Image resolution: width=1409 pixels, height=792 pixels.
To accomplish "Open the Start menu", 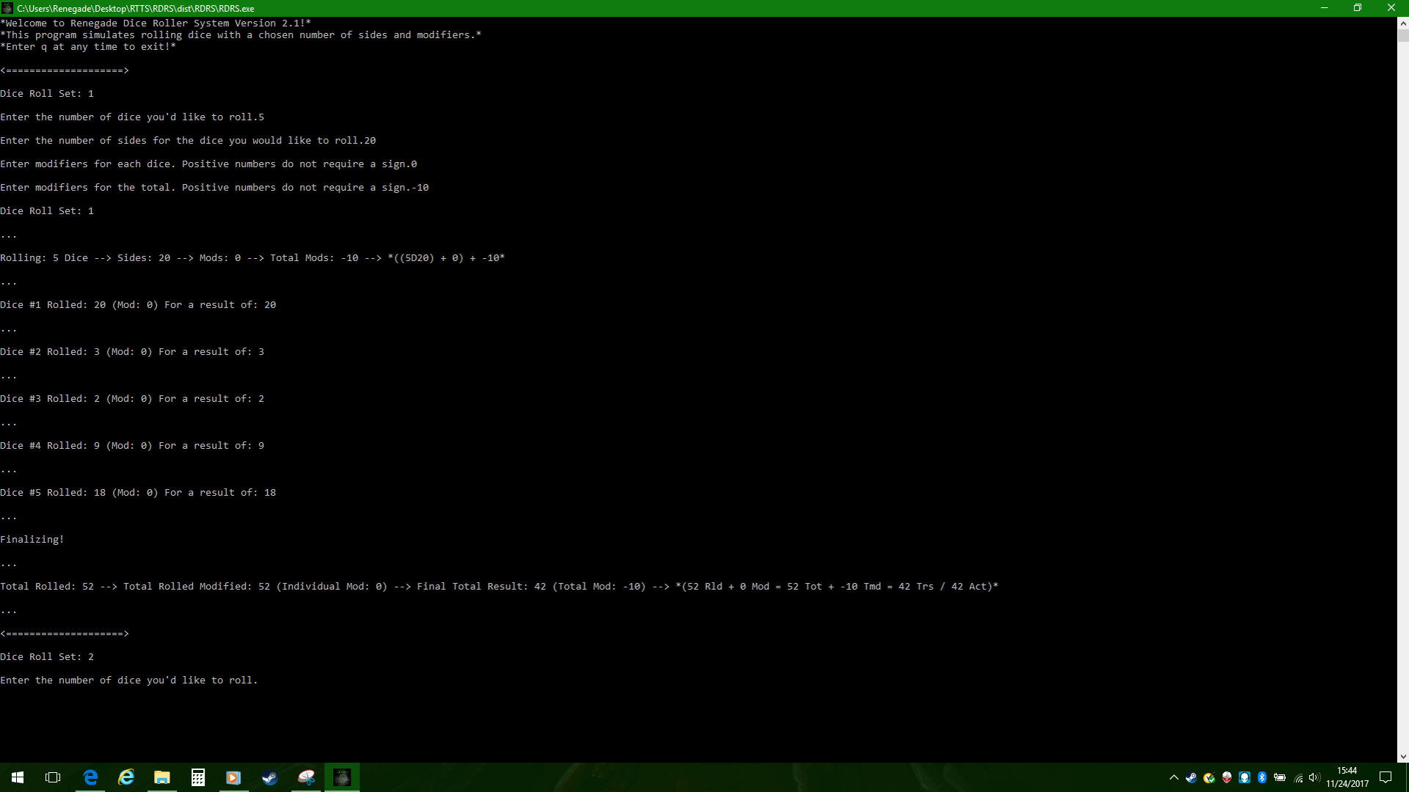I will click(x=18, y=777).
